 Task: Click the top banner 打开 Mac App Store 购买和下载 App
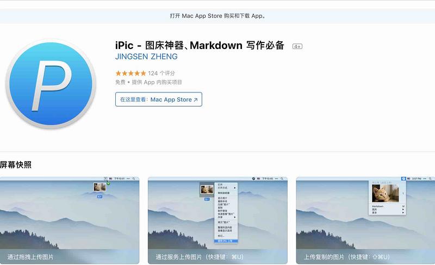tap(217, 16)
